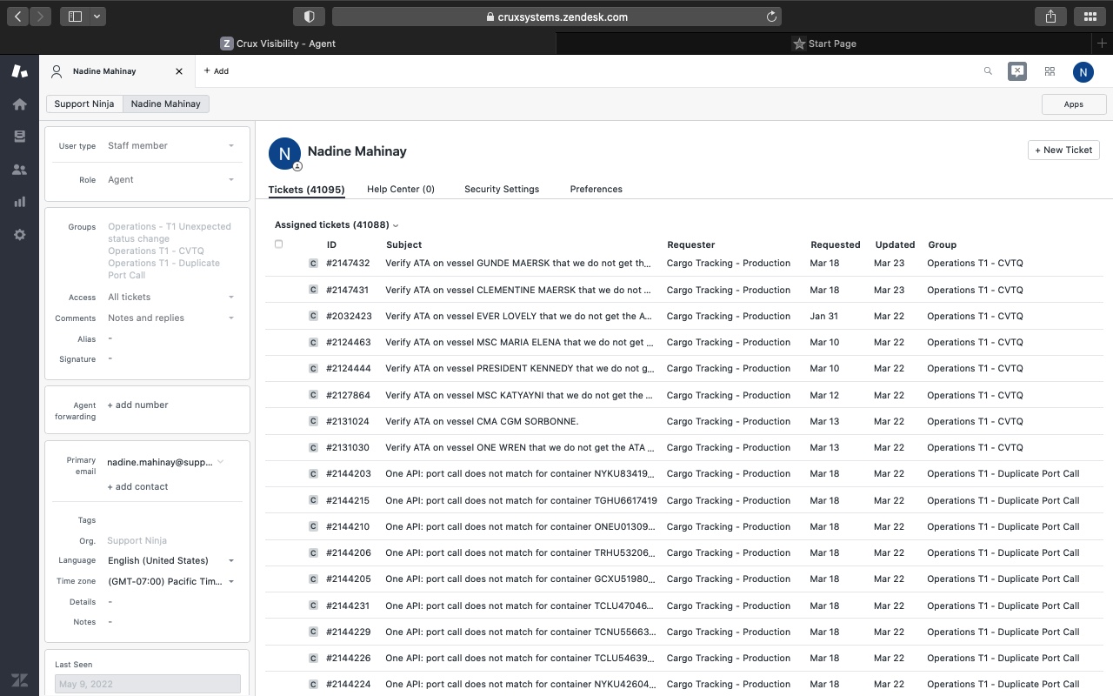Sort tickets by the Updated column header
Viewport: 1113px width, 696px height.
[895, 245]
